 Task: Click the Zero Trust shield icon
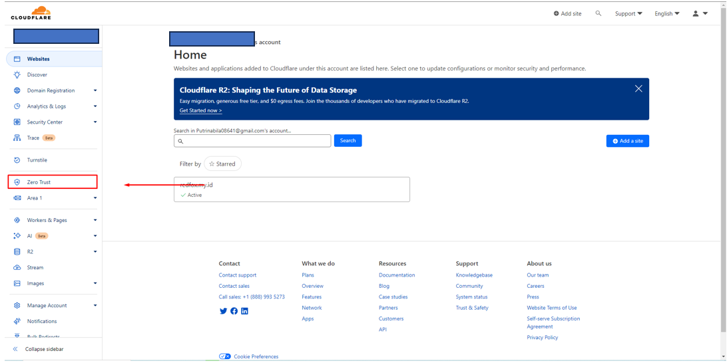[17, 182]
